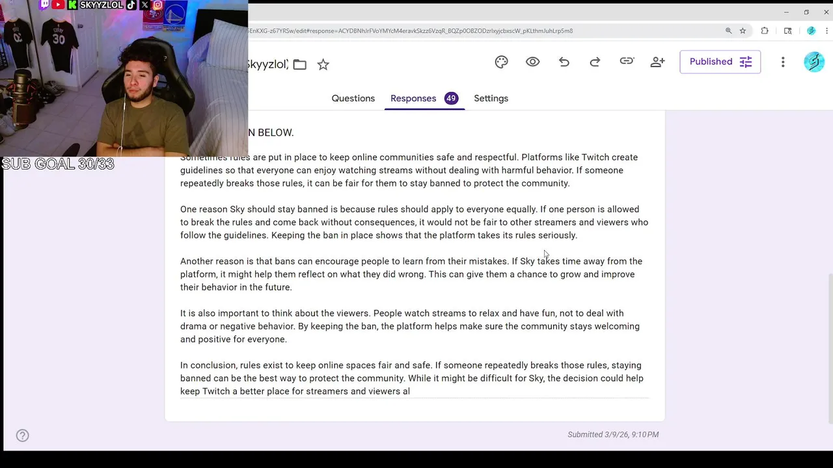833x468 pixels.
Task: Click the Kick icon in stream overlay
Action: click(72, 5)
